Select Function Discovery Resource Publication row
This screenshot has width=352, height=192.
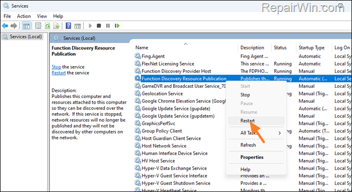243,78
